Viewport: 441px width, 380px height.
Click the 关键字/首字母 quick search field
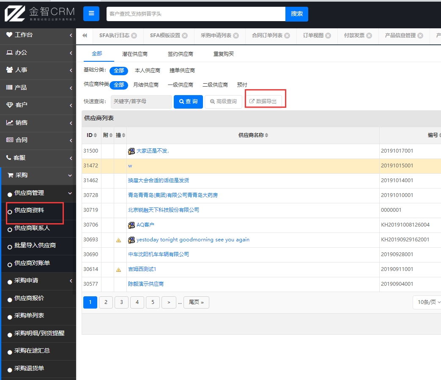click(141, 101)
